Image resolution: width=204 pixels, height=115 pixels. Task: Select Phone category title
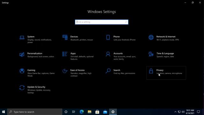click(116, 37)
